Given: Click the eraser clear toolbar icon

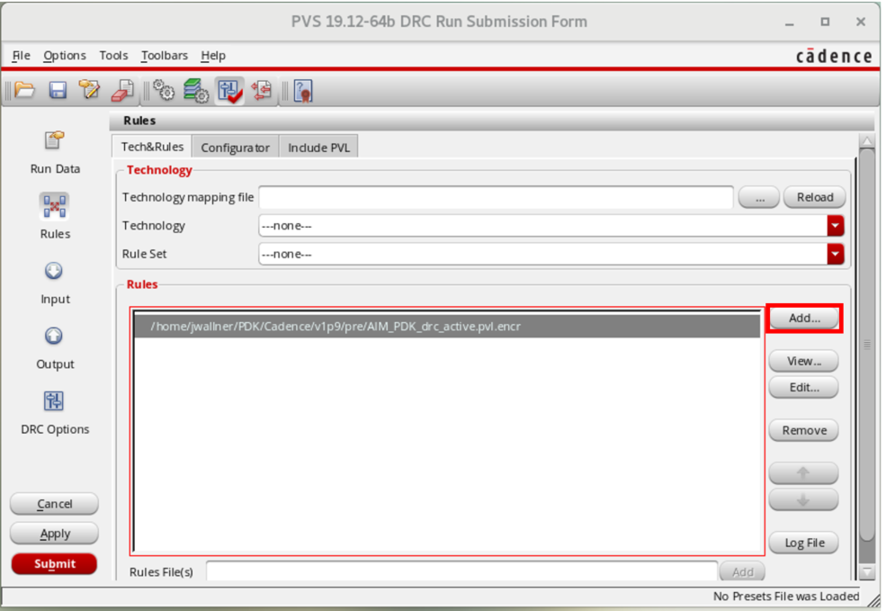Looking at the screenshot, I should point(122,90).
